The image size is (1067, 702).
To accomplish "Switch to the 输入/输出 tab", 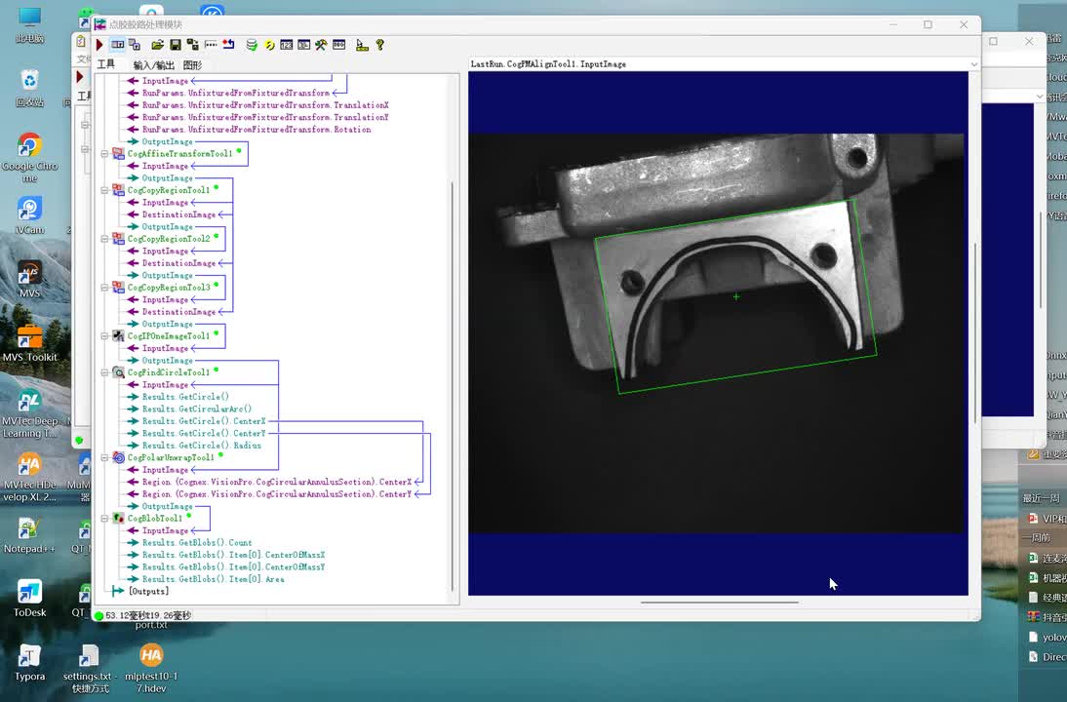I will tap(153, 65).
